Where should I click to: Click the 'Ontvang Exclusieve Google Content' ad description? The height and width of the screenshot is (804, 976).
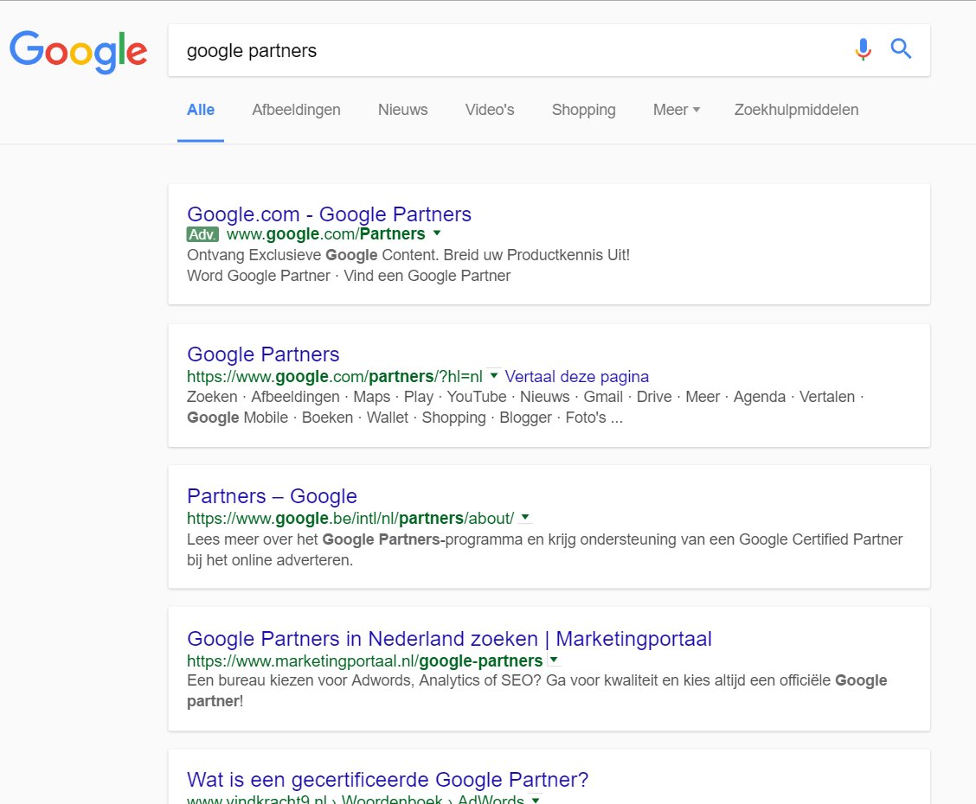(408, 255)
